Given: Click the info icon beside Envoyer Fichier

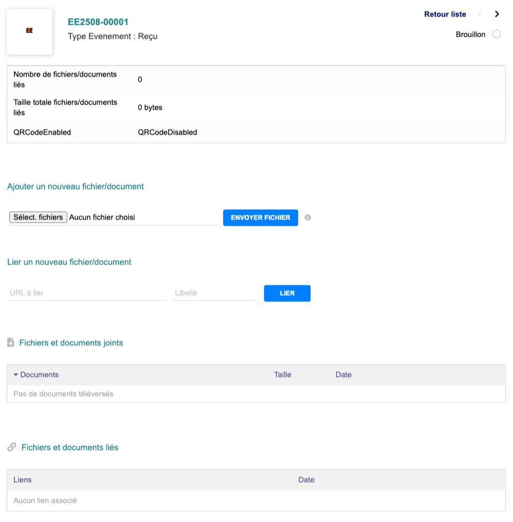Looking at the screenshot, I should pyautogui.click(x=307, y=218).
